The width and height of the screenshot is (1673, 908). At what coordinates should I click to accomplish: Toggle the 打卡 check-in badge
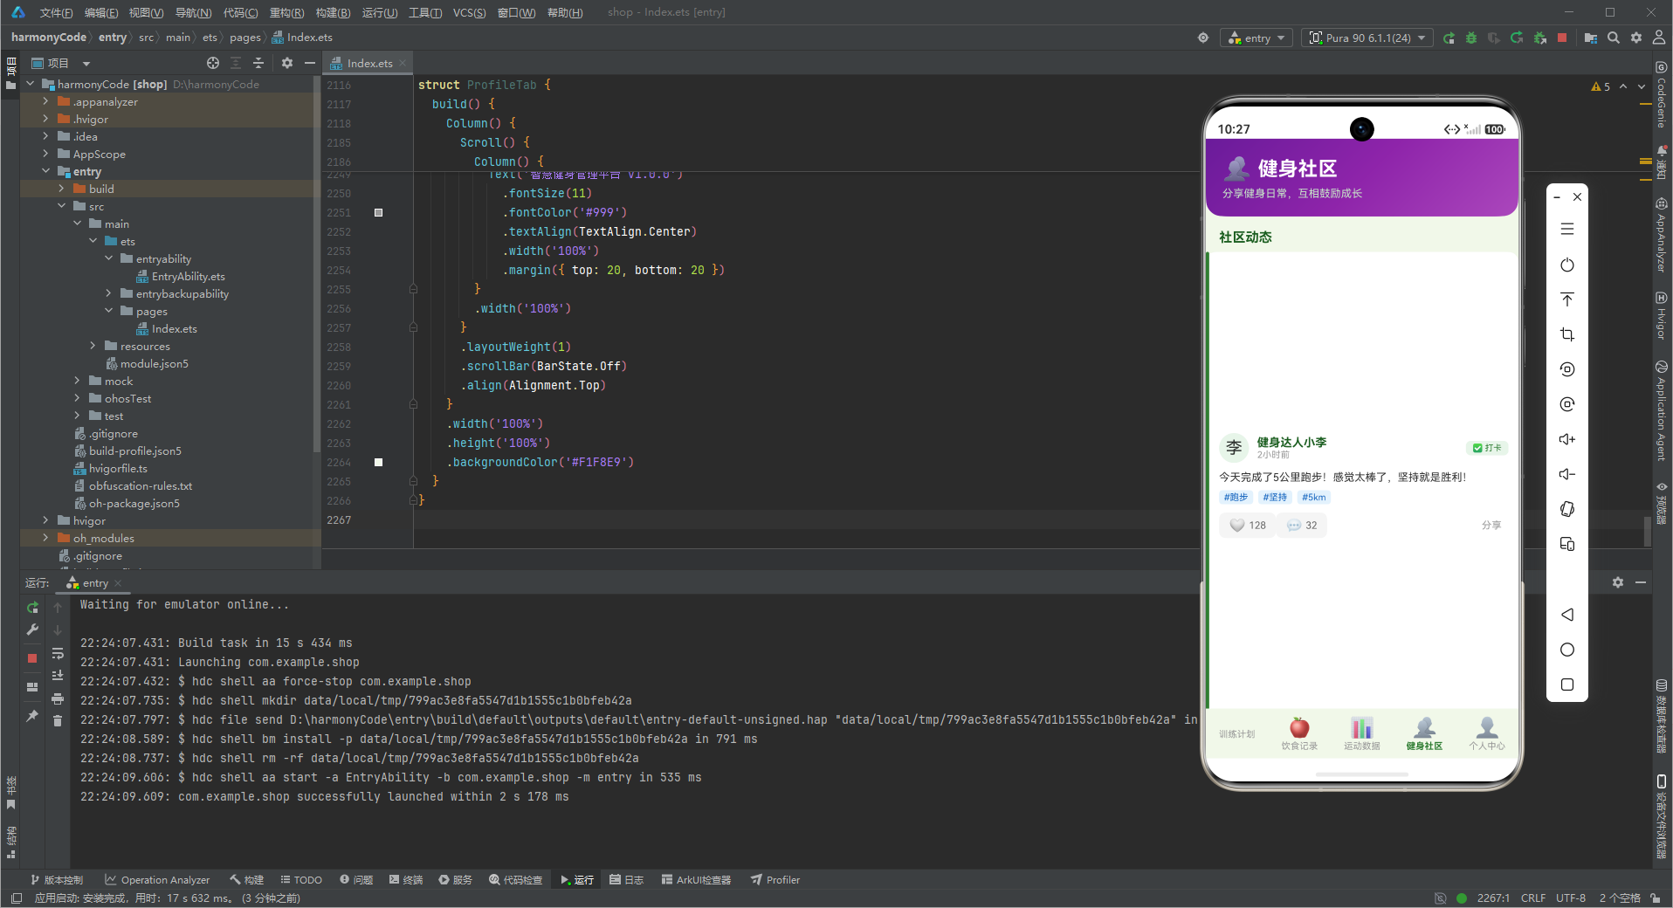point(1487,448)
